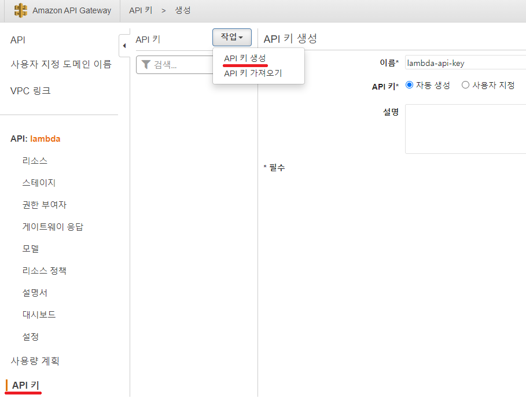This screenshot has width=526, height=402.
Task: Click the filter funnel icon in search box
Action: coord(146,64)
